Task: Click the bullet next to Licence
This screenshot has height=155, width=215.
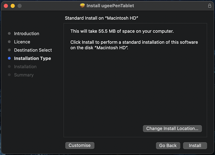Action: tap(9, 42)
